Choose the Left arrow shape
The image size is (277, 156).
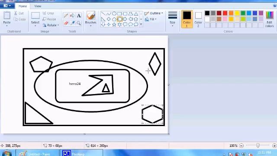131,19
